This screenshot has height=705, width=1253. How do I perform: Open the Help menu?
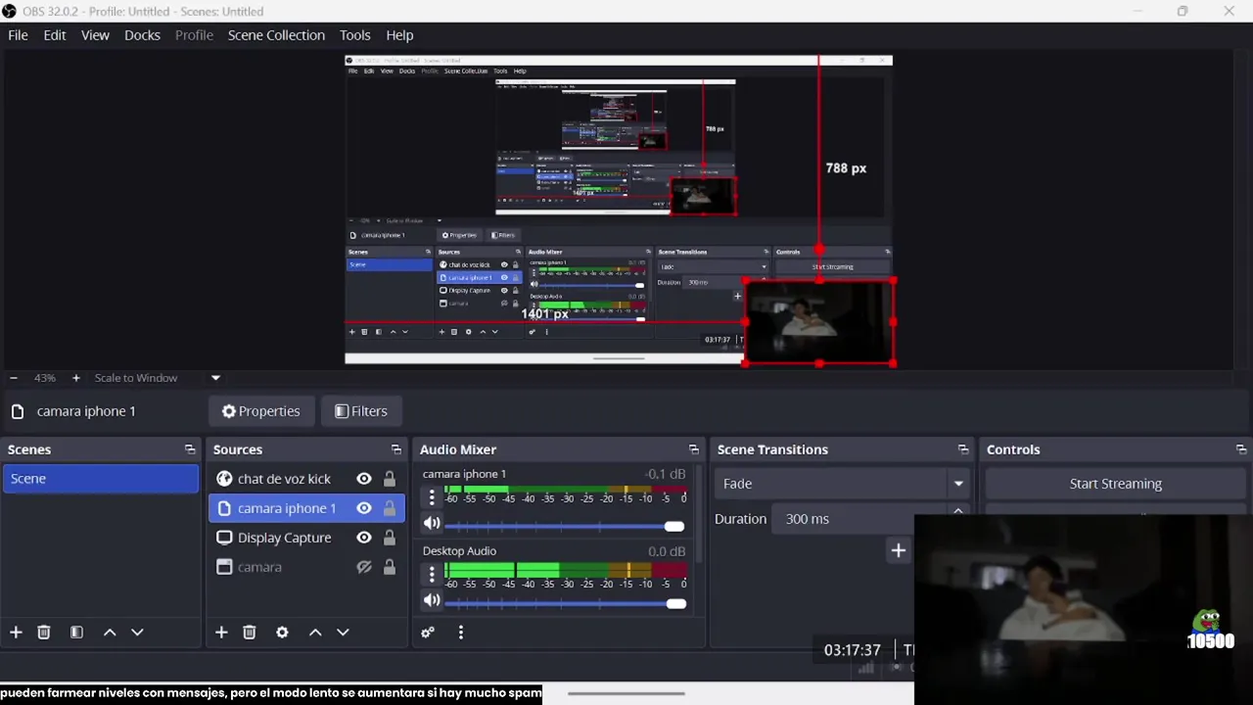tap(399, 35)
